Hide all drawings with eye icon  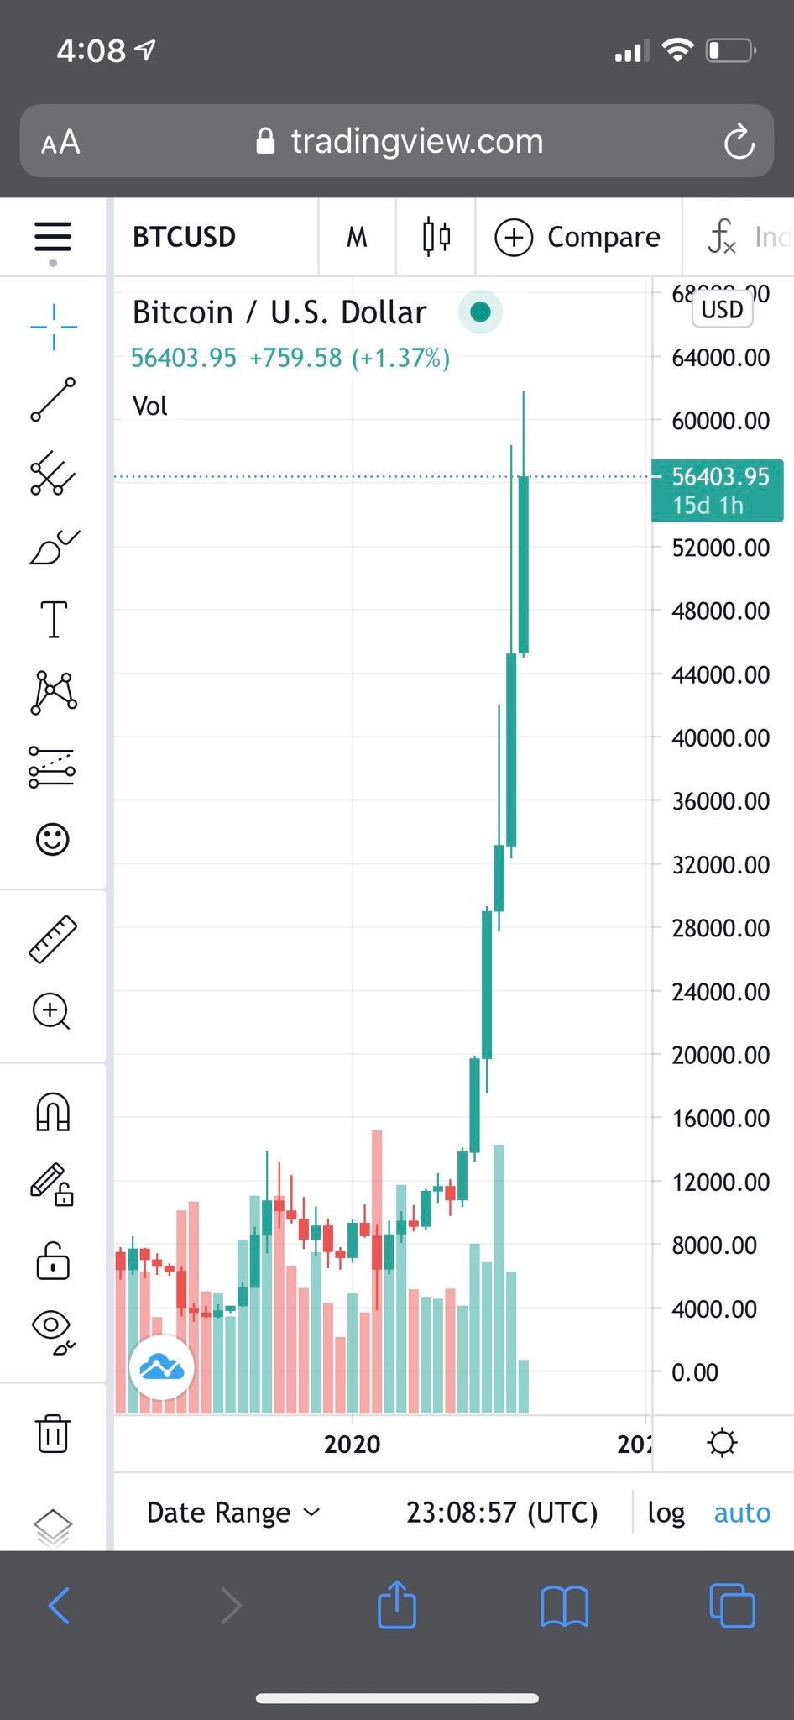53,1332
